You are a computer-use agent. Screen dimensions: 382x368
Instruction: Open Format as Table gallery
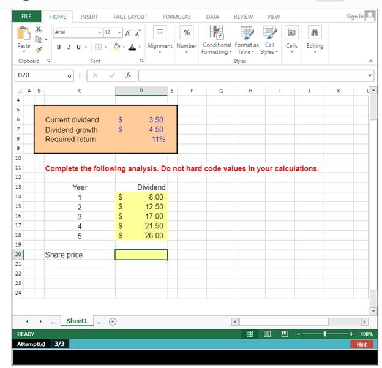click(247, 40)
